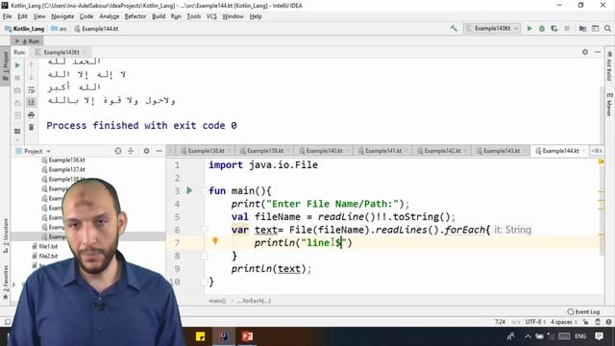Toggle the Structure side tool window button
615x346 pixels.
[5, 235]
